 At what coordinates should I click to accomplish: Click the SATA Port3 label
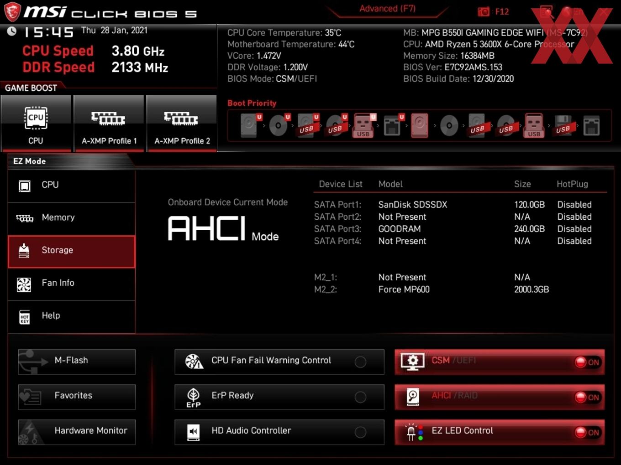[x=337, y=229]
